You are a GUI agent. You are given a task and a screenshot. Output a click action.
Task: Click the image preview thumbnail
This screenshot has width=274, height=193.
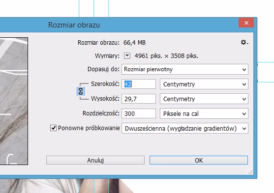tap(14, 101)
